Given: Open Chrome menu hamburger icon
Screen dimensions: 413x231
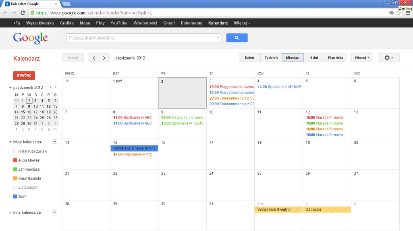Looking at the screenshot, I should [x=408, y=13].
